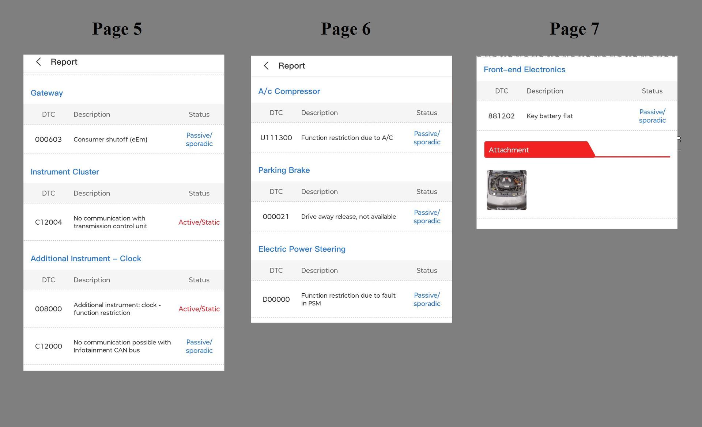This screenshot has height=427, width=702.
Task: Click Passive/sporadic status for C12000
Action: 199,346
